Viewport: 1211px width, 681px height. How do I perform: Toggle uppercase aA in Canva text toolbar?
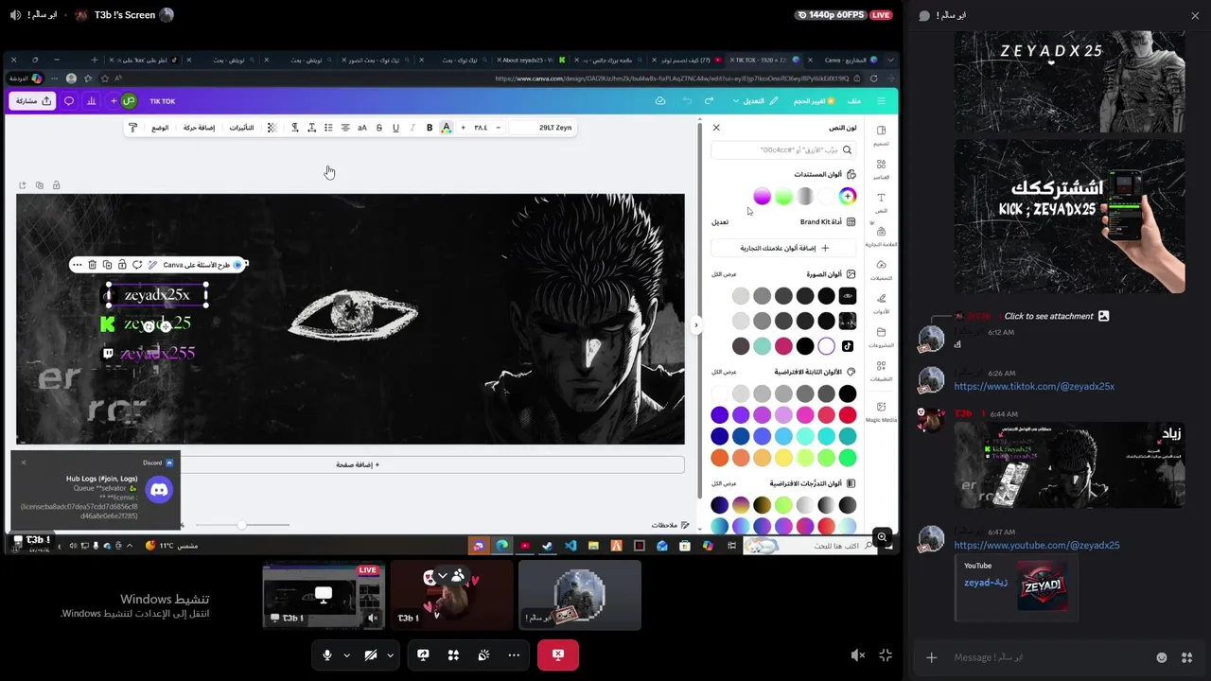point(361,128)
